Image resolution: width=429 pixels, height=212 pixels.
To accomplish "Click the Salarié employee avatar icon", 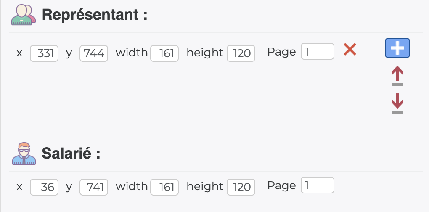I will (x=24, y=154).
